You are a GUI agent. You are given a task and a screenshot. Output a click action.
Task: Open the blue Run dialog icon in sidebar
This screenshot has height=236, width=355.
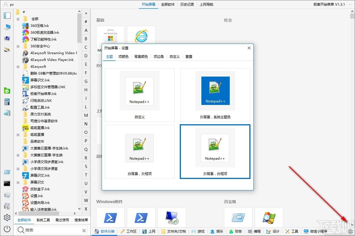pos(7,172)
